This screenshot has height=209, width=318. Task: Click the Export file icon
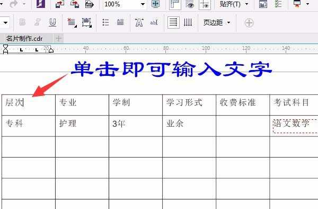(75, 4)
